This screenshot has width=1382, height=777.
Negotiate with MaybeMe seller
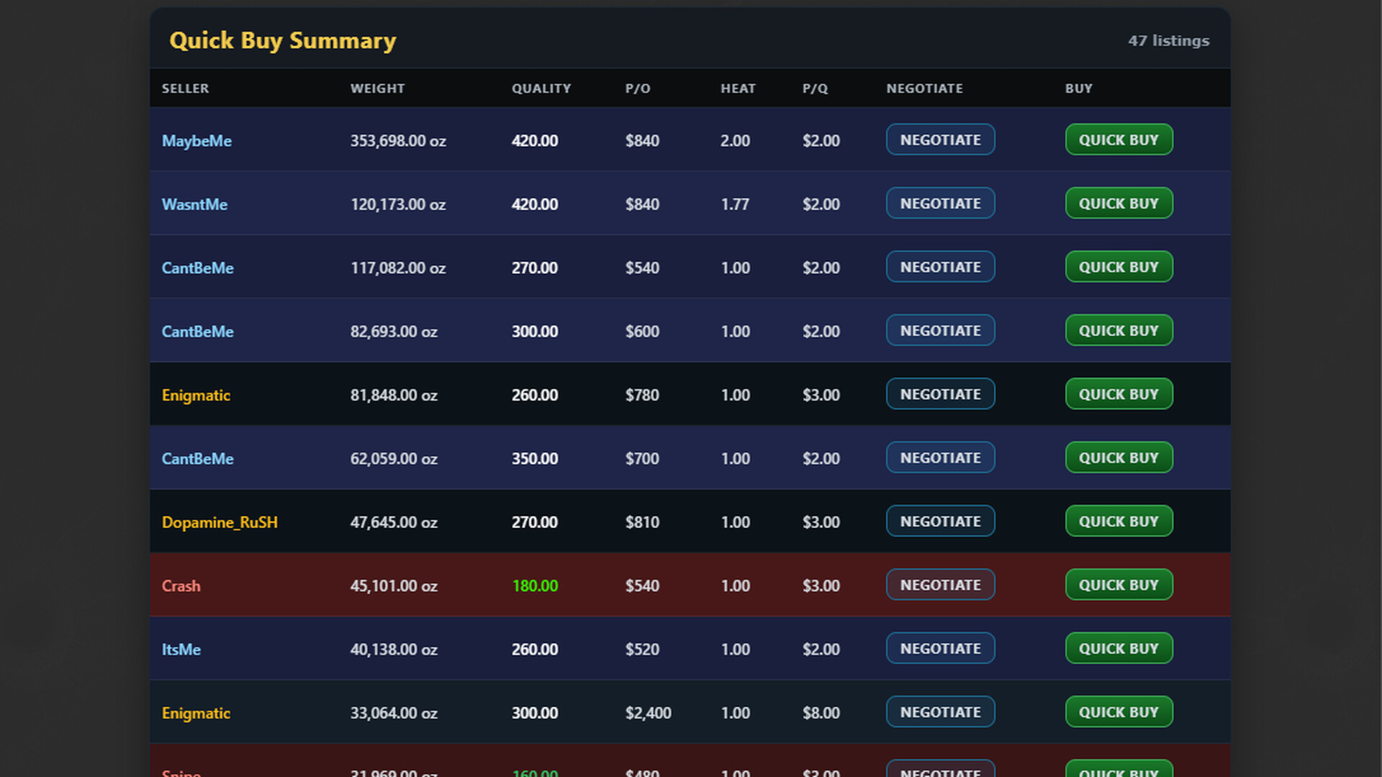point(940,140)
